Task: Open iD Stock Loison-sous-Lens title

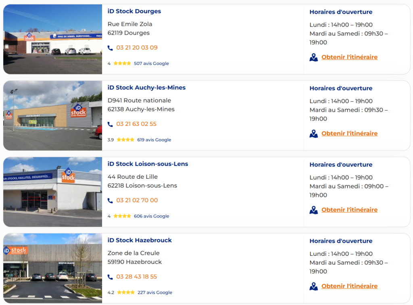Action: 148,164
